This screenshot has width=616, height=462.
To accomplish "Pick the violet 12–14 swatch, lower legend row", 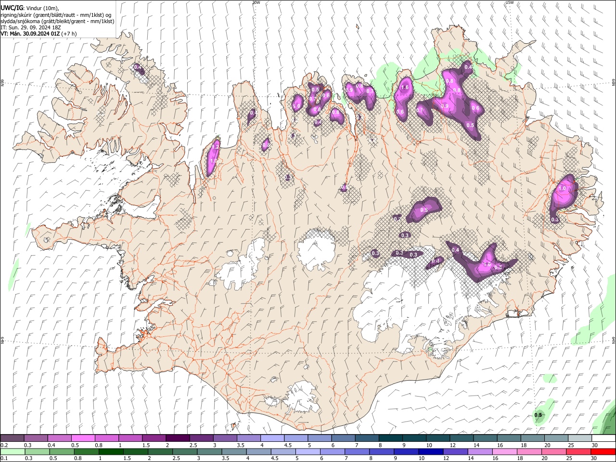I will [x=455, y=451].
